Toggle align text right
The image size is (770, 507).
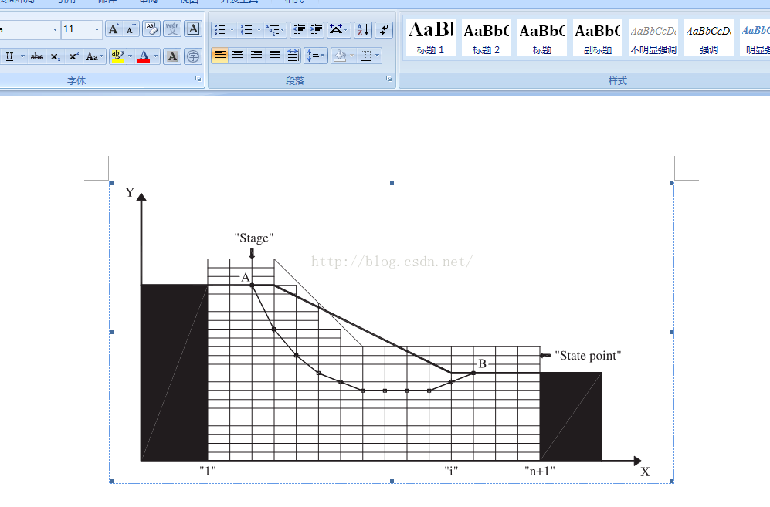[256, 56]
